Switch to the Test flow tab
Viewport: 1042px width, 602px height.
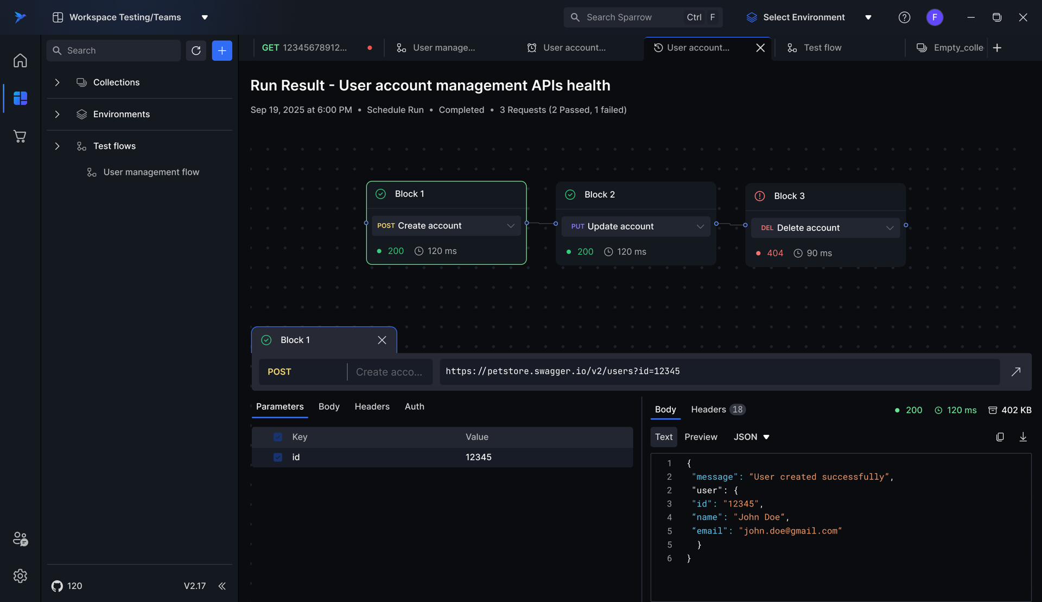point(822,48)
